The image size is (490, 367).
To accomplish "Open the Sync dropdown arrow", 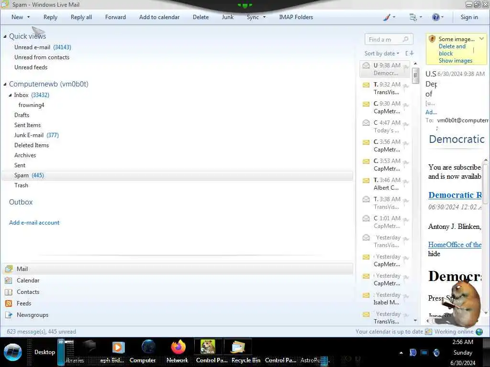I will (264, 17).
